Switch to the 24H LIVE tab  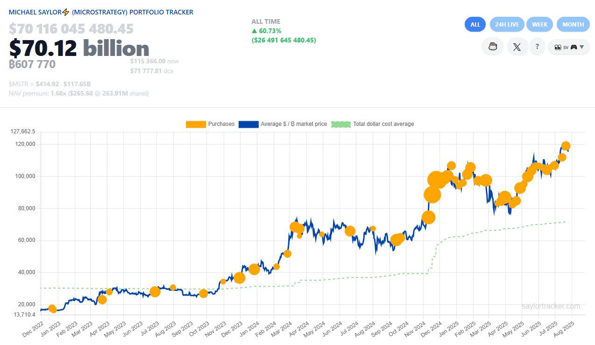point(507,24)
